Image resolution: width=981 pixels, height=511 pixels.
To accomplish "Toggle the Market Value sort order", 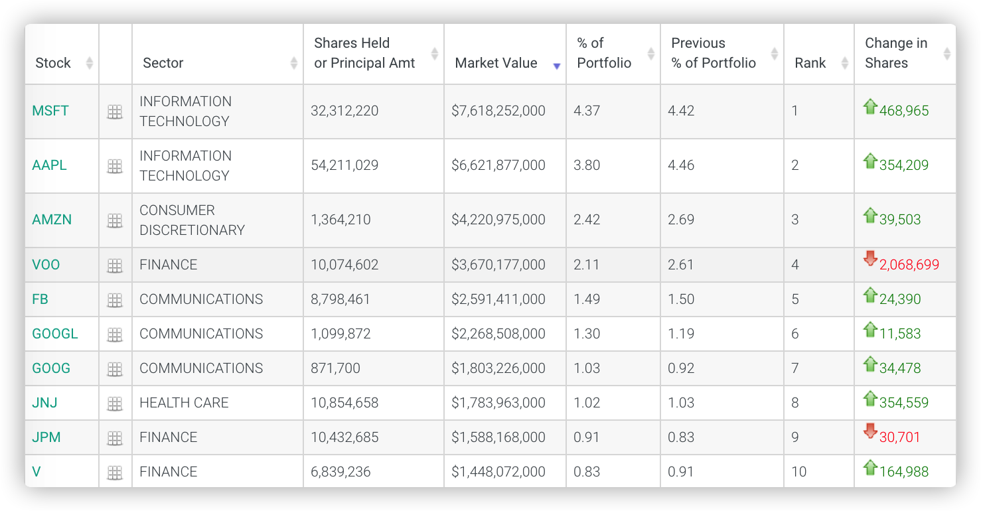I will (505, 54).
